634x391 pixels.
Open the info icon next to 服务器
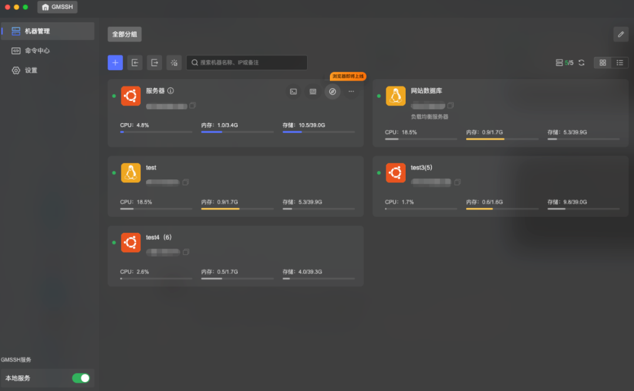tap(171, 91)
